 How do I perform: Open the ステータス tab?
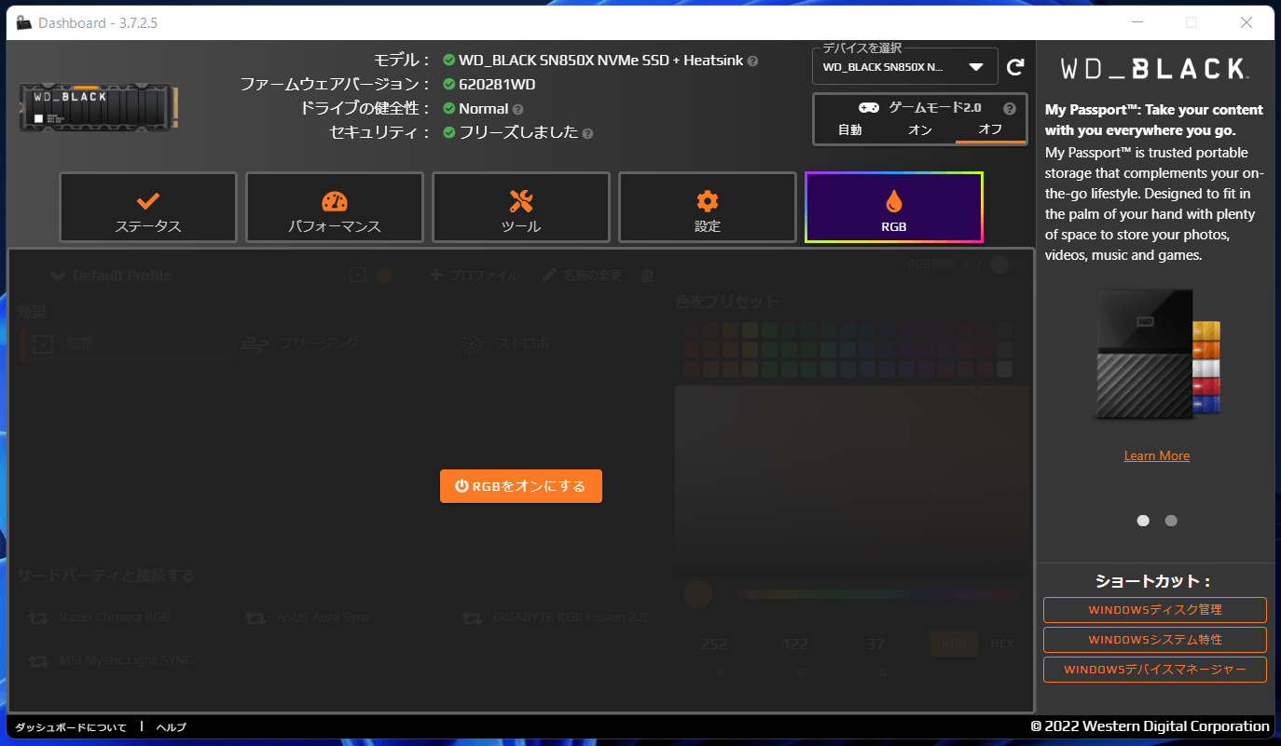point(148,207)
